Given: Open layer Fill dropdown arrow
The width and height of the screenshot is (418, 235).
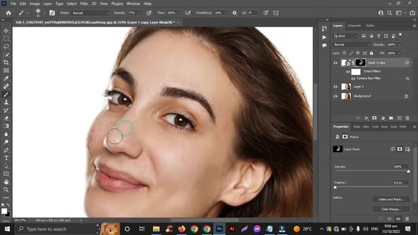Looking at the screenshot, I should (399, 53).
